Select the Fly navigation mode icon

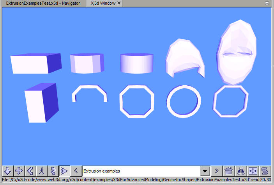point(8,171)
